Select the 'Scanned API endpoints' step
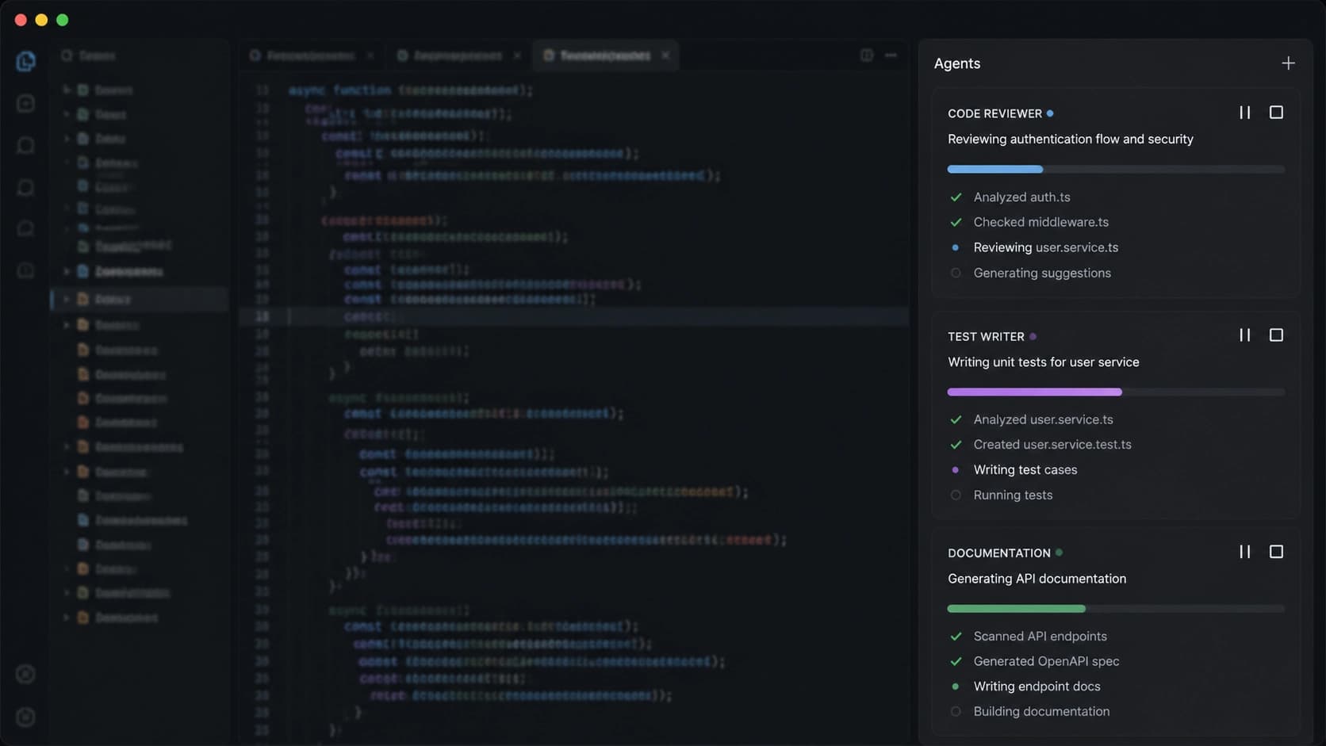This screenshot has width=1326, height=746. (x=1040, y=636)
